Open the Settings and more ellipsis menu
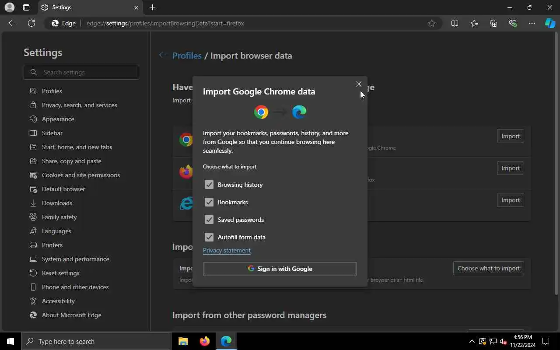 click(532, 23)
